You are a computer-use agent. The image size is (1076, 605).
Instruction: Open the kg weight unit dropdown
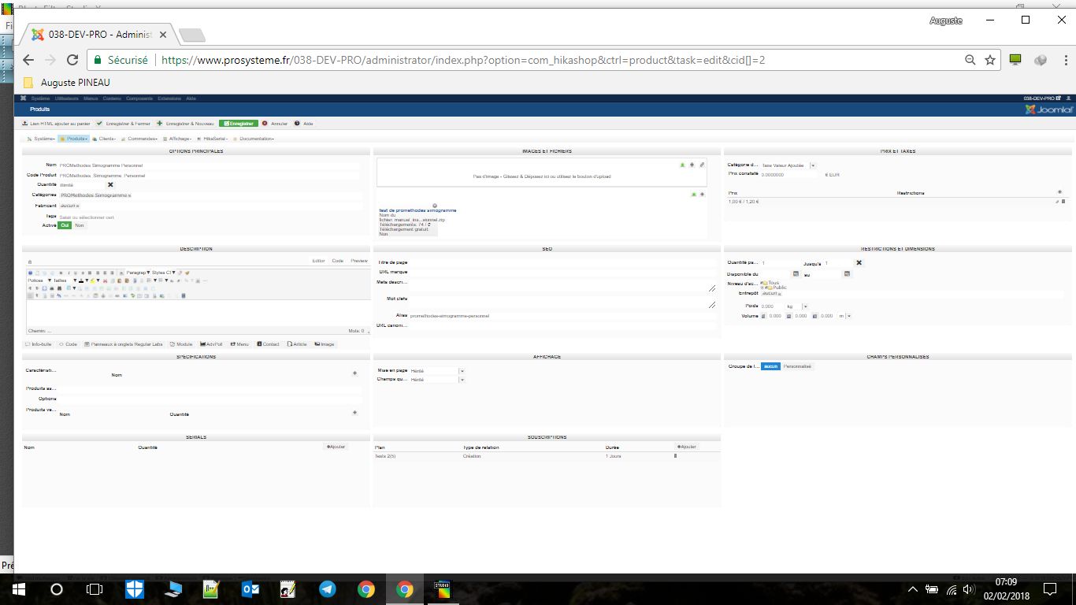[797, 306]
